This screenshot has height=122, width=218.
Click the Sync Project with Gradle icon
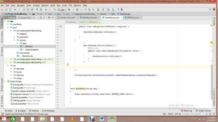(103, 9)
